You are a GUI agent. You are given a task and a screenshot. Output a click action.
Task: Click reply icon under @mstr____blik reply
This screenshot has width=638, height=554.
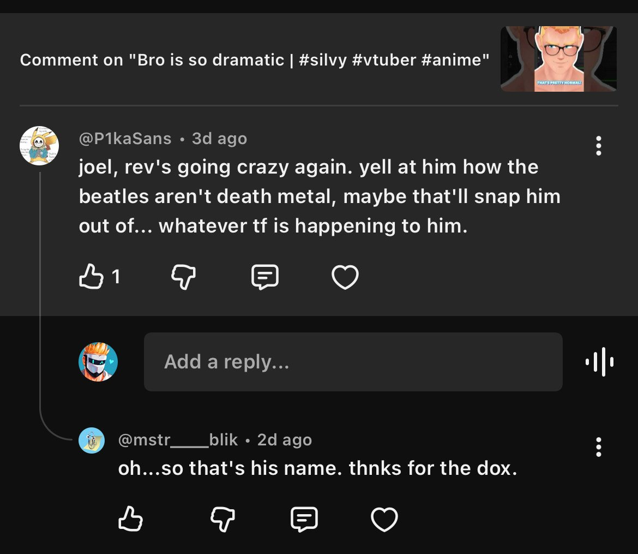(304, 519)
